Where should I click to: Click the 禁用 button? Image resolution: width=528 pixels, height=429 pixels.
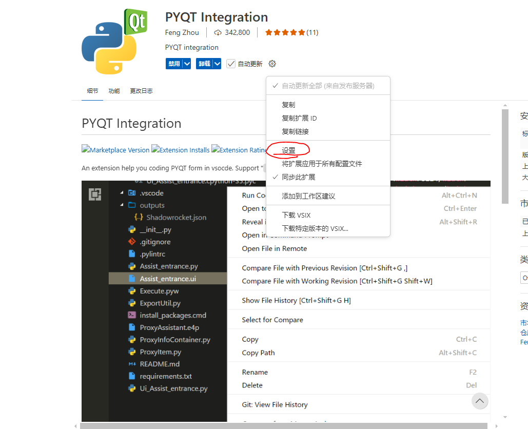pyautogui.click(x=174, y=64)
